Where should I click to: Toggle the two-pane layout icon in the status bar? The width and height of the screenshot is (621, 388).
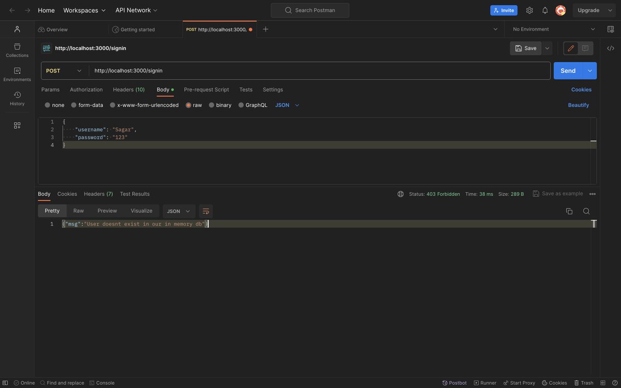click(602, 383)
